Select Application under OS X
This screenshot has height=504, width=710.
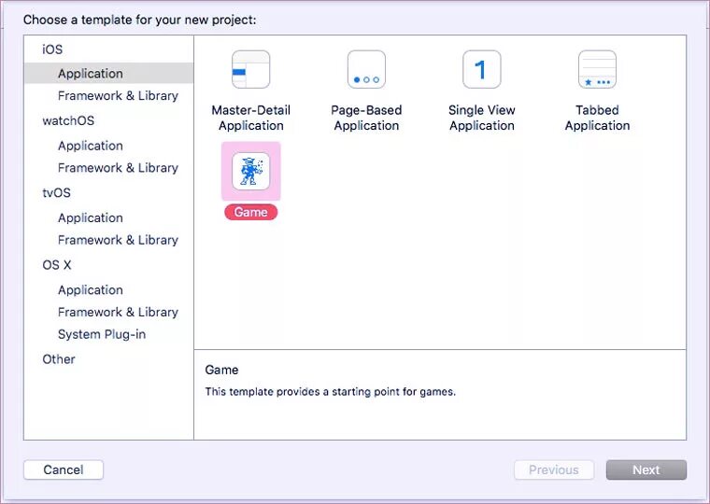[x=90, y=289]
